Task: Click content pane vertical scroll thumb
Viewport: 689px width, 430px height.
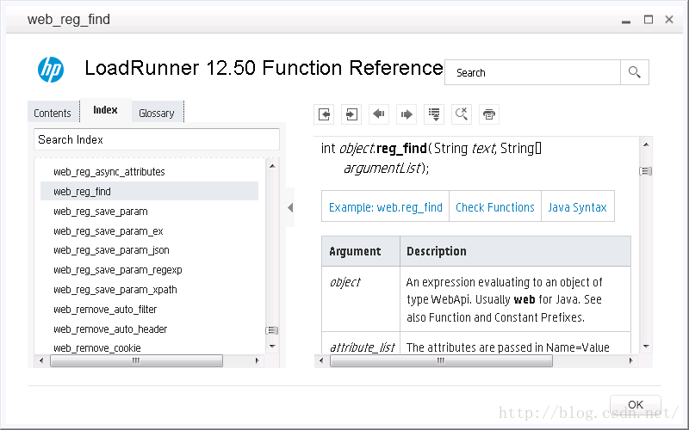Action: [x=645, y=171]
